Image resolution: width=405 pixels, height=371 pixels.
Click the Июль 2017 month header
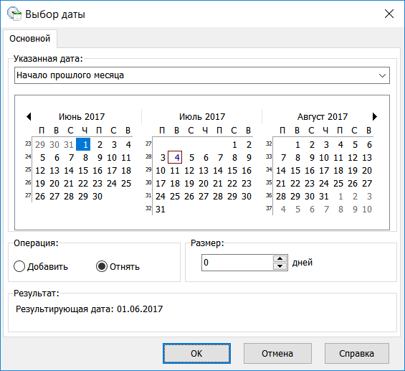[x=202, y=116]
